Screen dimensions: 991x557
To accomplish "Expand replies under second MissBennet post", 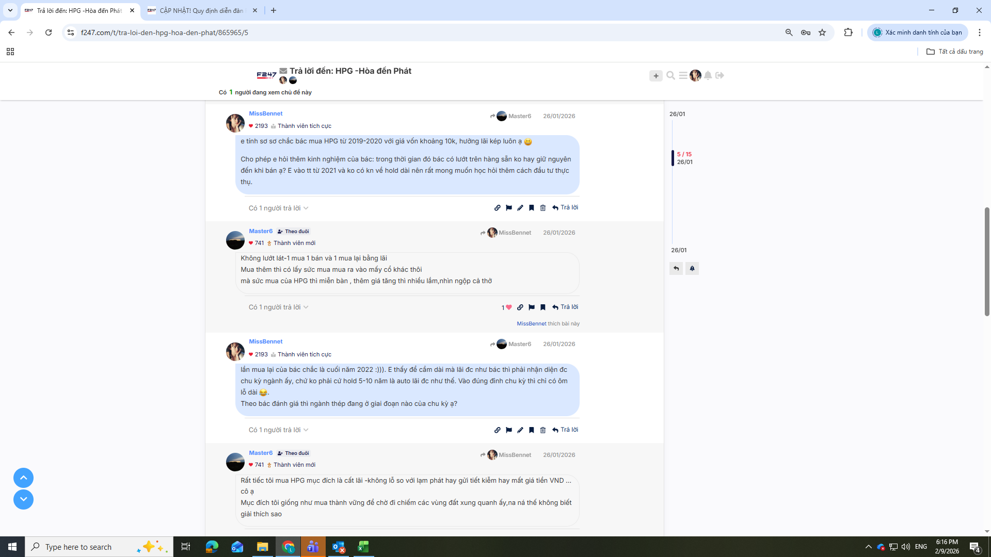I will [278, 430].
